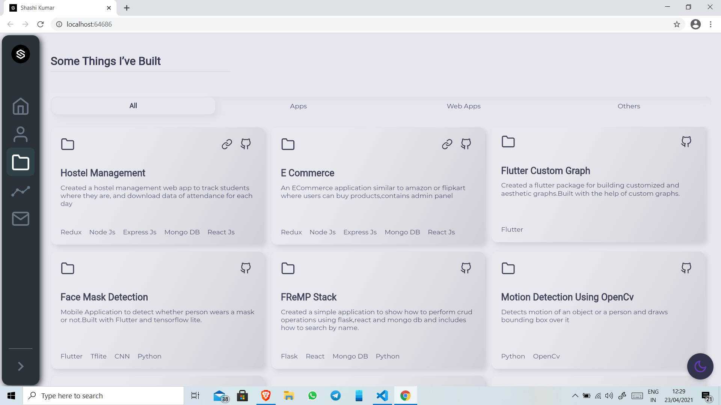The image size is (721, 405).
Task: Click the S logo at sidebar top
Action: [x=20, y=54]
